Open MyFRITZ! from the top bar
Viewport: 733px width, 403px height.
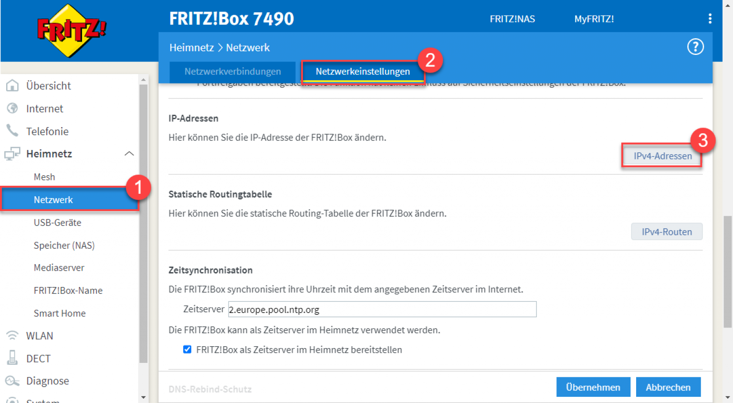594,19
